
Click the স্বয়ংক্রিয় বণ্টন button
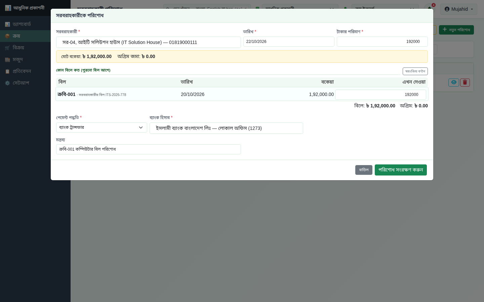[x=415, y=71]
